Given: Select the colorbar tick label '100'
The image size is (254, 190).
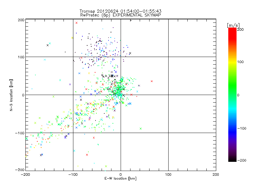Looking at the screenshot, I should [240, 62].
